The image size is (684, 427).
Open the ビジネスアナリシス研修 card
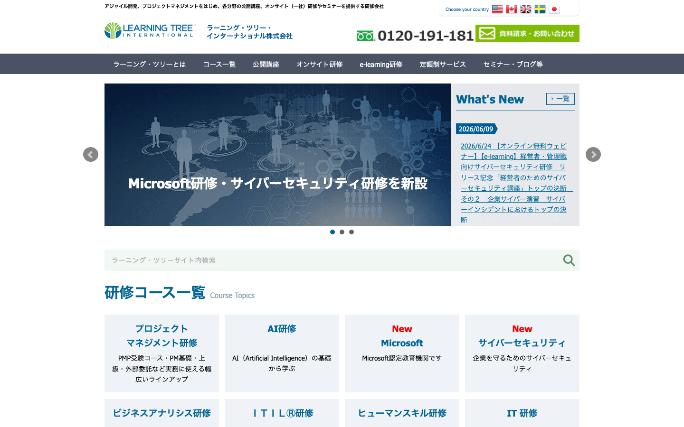[x=161, y=413]
